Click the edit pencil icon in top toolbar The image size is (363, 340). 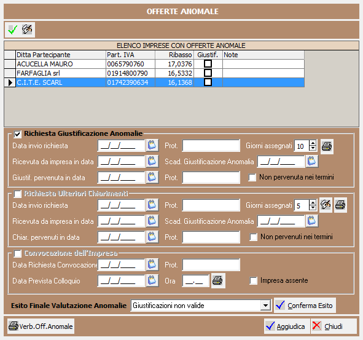click(27, 30)
